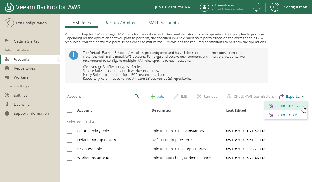The width and height of the screenshot is (312, 182).
Task: Click the blue info icon
Action: pyautogui.click(x=74, y=55)
